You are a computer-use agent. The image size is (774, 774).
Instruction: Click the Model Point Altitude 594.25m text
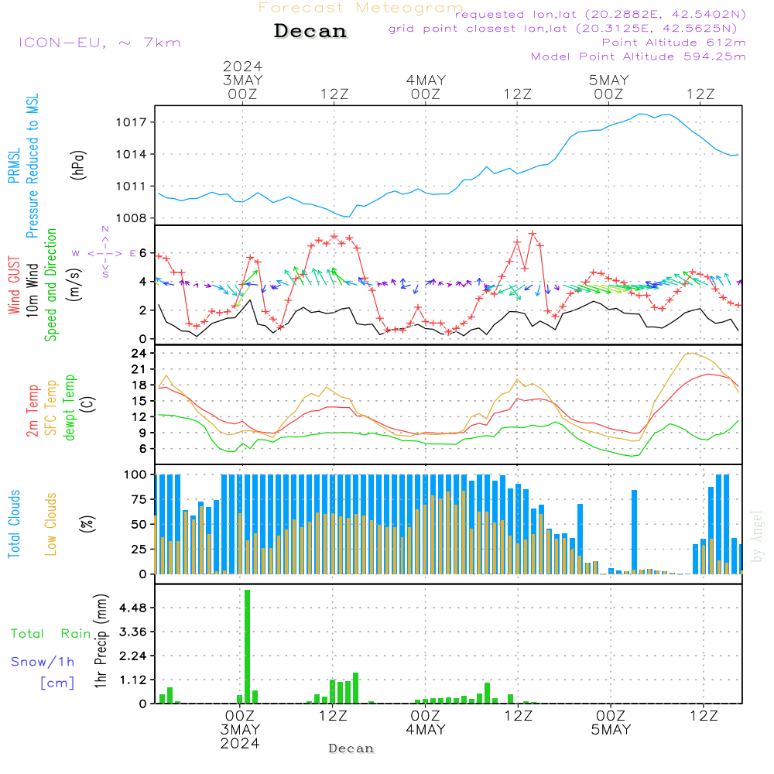coord(638,57)
